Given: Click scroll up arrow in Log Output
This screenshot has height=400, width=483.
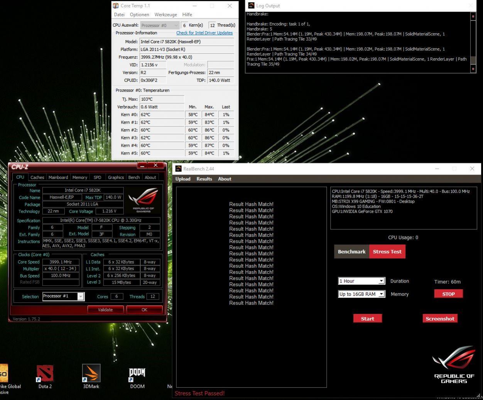Looking at the screenshot, I should (x=473, y=16).
